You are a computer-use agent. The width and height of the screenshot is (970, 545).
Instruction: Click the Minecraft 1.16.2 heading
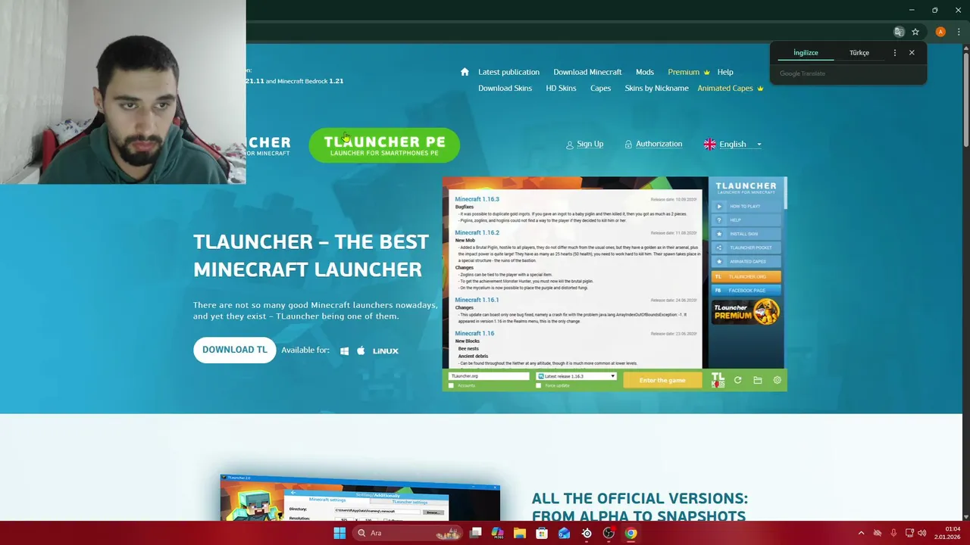[477, 232]
